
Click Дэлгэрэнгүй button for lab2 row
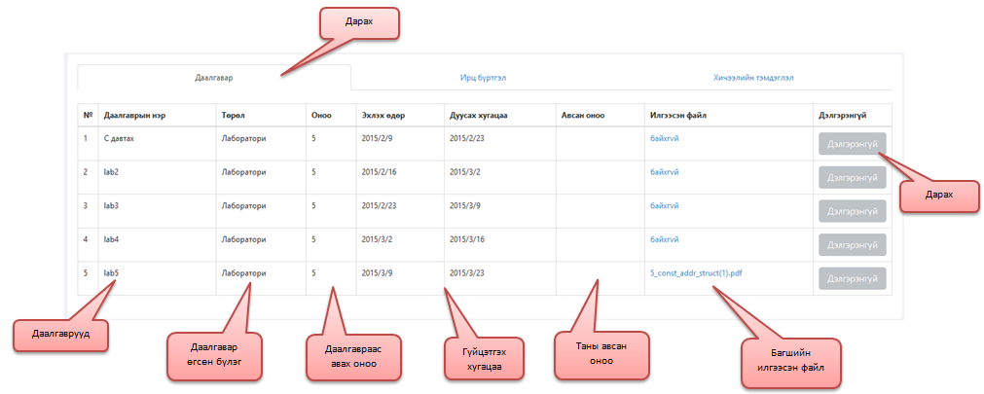click(x=853, y=177)
